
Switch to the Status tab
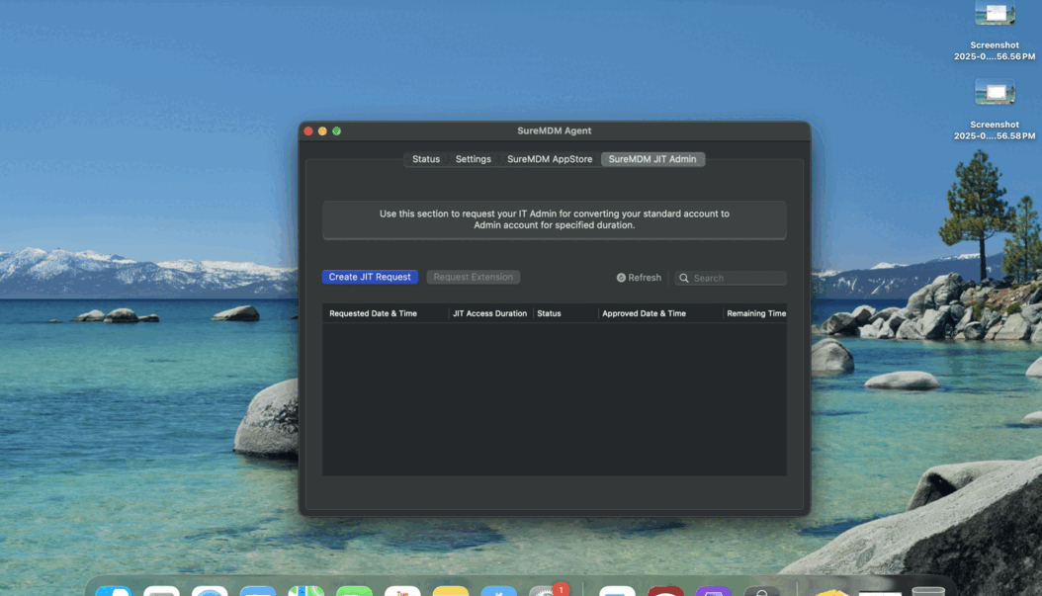pos(425,158)
